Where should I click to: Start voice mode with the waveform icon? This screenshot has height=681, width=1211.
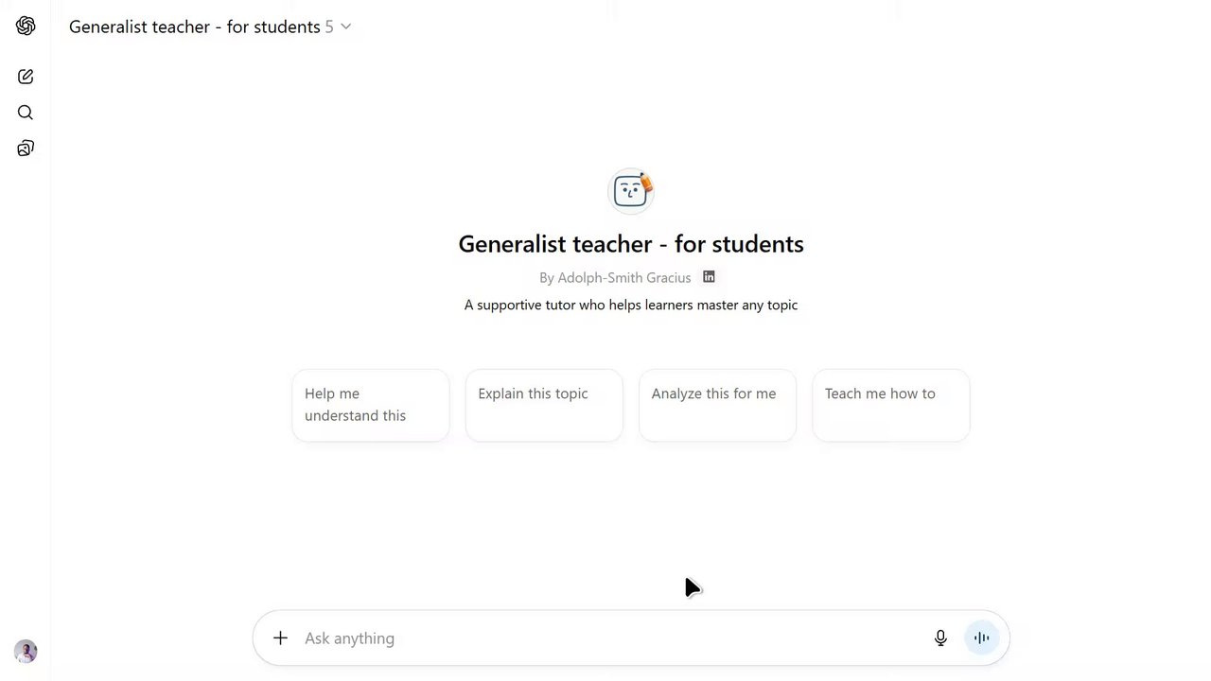(981, 638)
